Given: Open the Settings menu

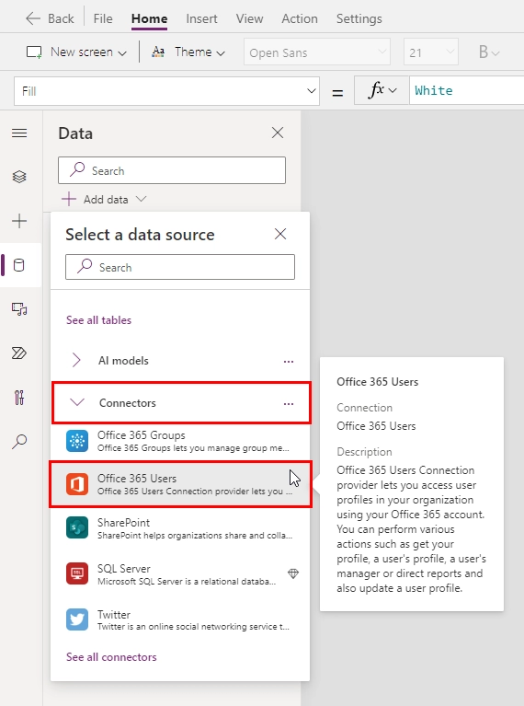Looking at the screenshot, I should coord(359,18).
